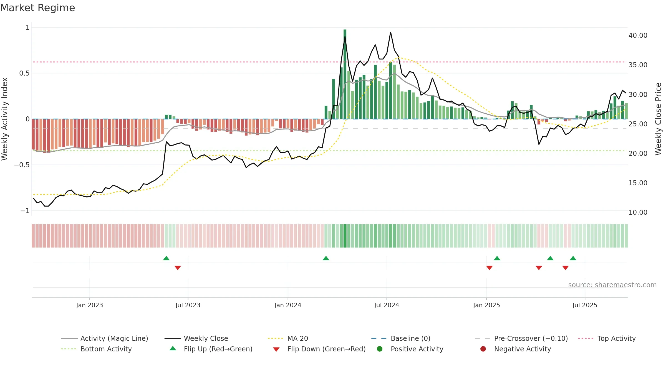Click the Flip Up green triangle legend icon
The height and width of the screenshot is (375, 666).
point(173,348)
